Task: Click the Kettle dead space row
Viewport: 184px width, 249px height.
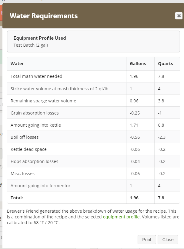Action: pos(93,149)
